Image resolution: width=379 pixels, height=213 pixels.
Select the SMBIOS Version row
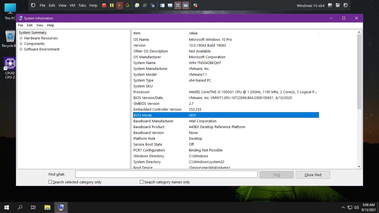tap(226, 103)
